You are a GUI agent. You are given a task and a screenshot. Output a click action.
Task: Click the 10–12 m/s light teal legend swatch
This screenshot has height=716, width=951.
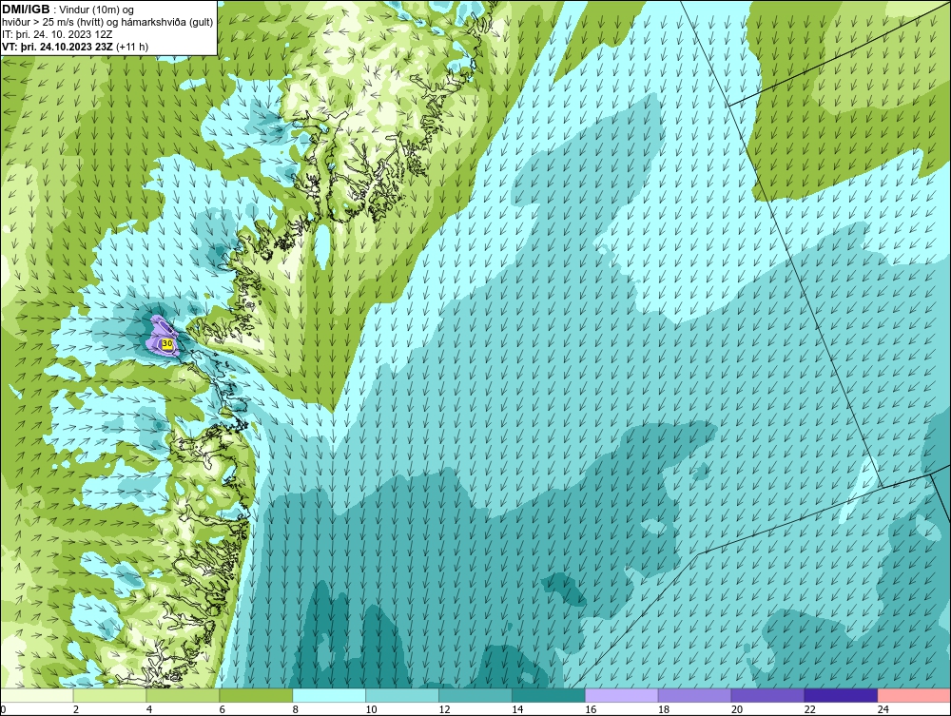(402, 695)
